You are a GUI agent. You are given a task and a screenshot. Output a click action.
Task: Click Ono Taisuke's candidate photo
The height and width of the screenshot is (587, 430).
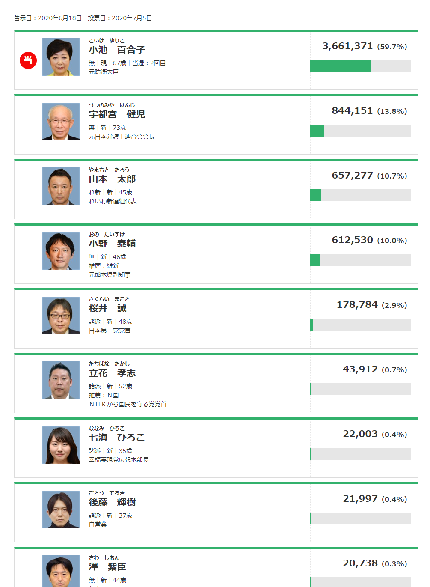click(x=61, y=251)
